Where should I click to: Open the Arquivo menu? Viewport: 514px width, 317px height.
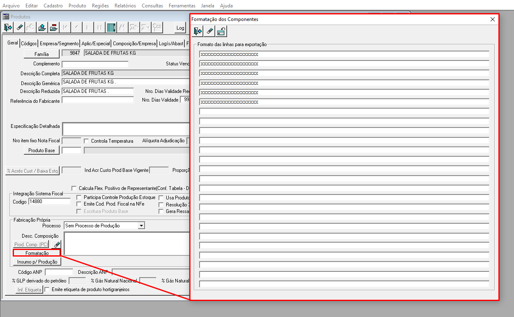pos(11,6)
